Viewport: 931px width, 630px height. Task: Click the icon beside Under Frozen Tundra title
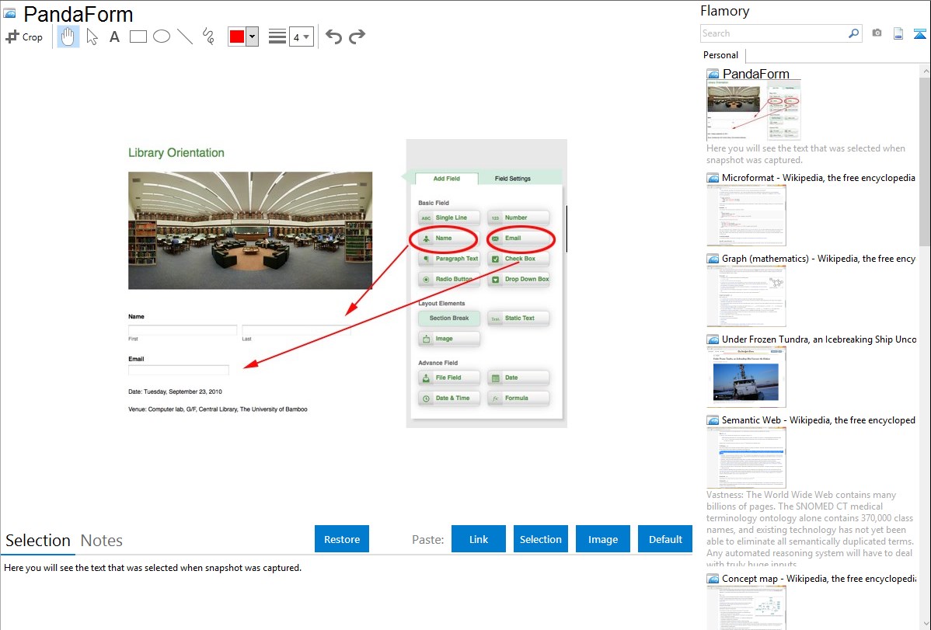tap(713, 339)
